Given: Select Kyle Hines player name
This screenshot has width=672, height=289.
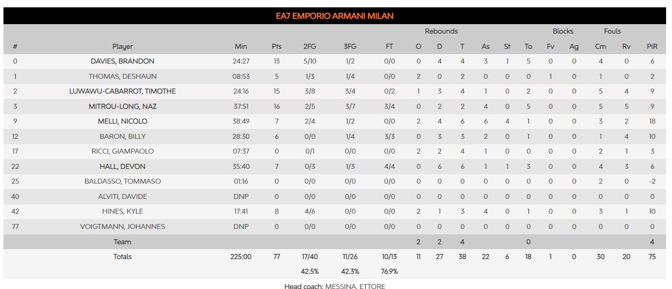Looking at the screenshot, I should (x=122, y=211).
